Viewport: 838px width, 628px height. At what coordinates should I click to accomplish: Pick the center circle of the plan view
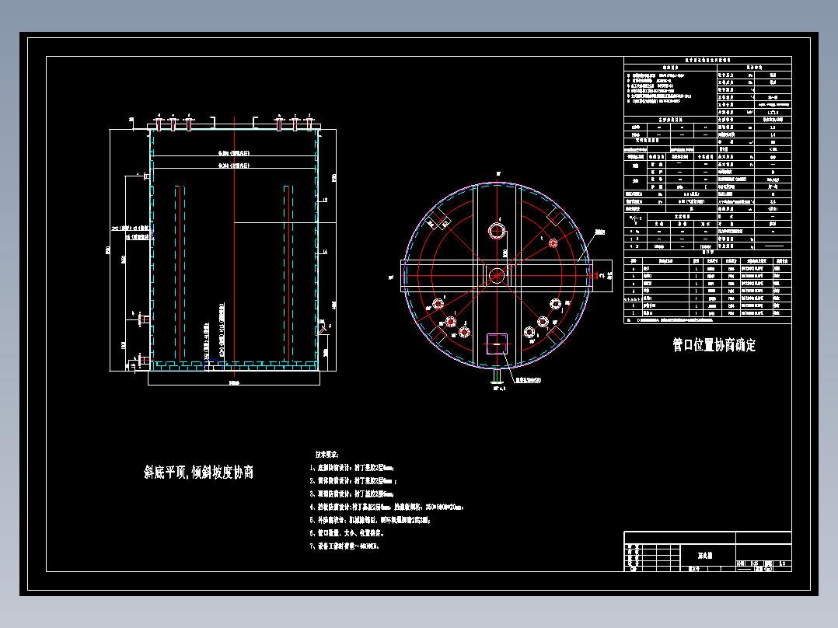coord(497,276)
